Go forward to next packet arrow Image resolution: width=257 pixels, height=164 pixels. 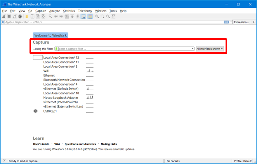coord(61,16)
